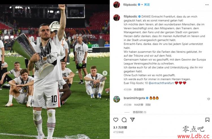The height and width of the screenshot is (139, 212).
Task: View who liked via 3.1 万次赞
Action: point(120,127)
